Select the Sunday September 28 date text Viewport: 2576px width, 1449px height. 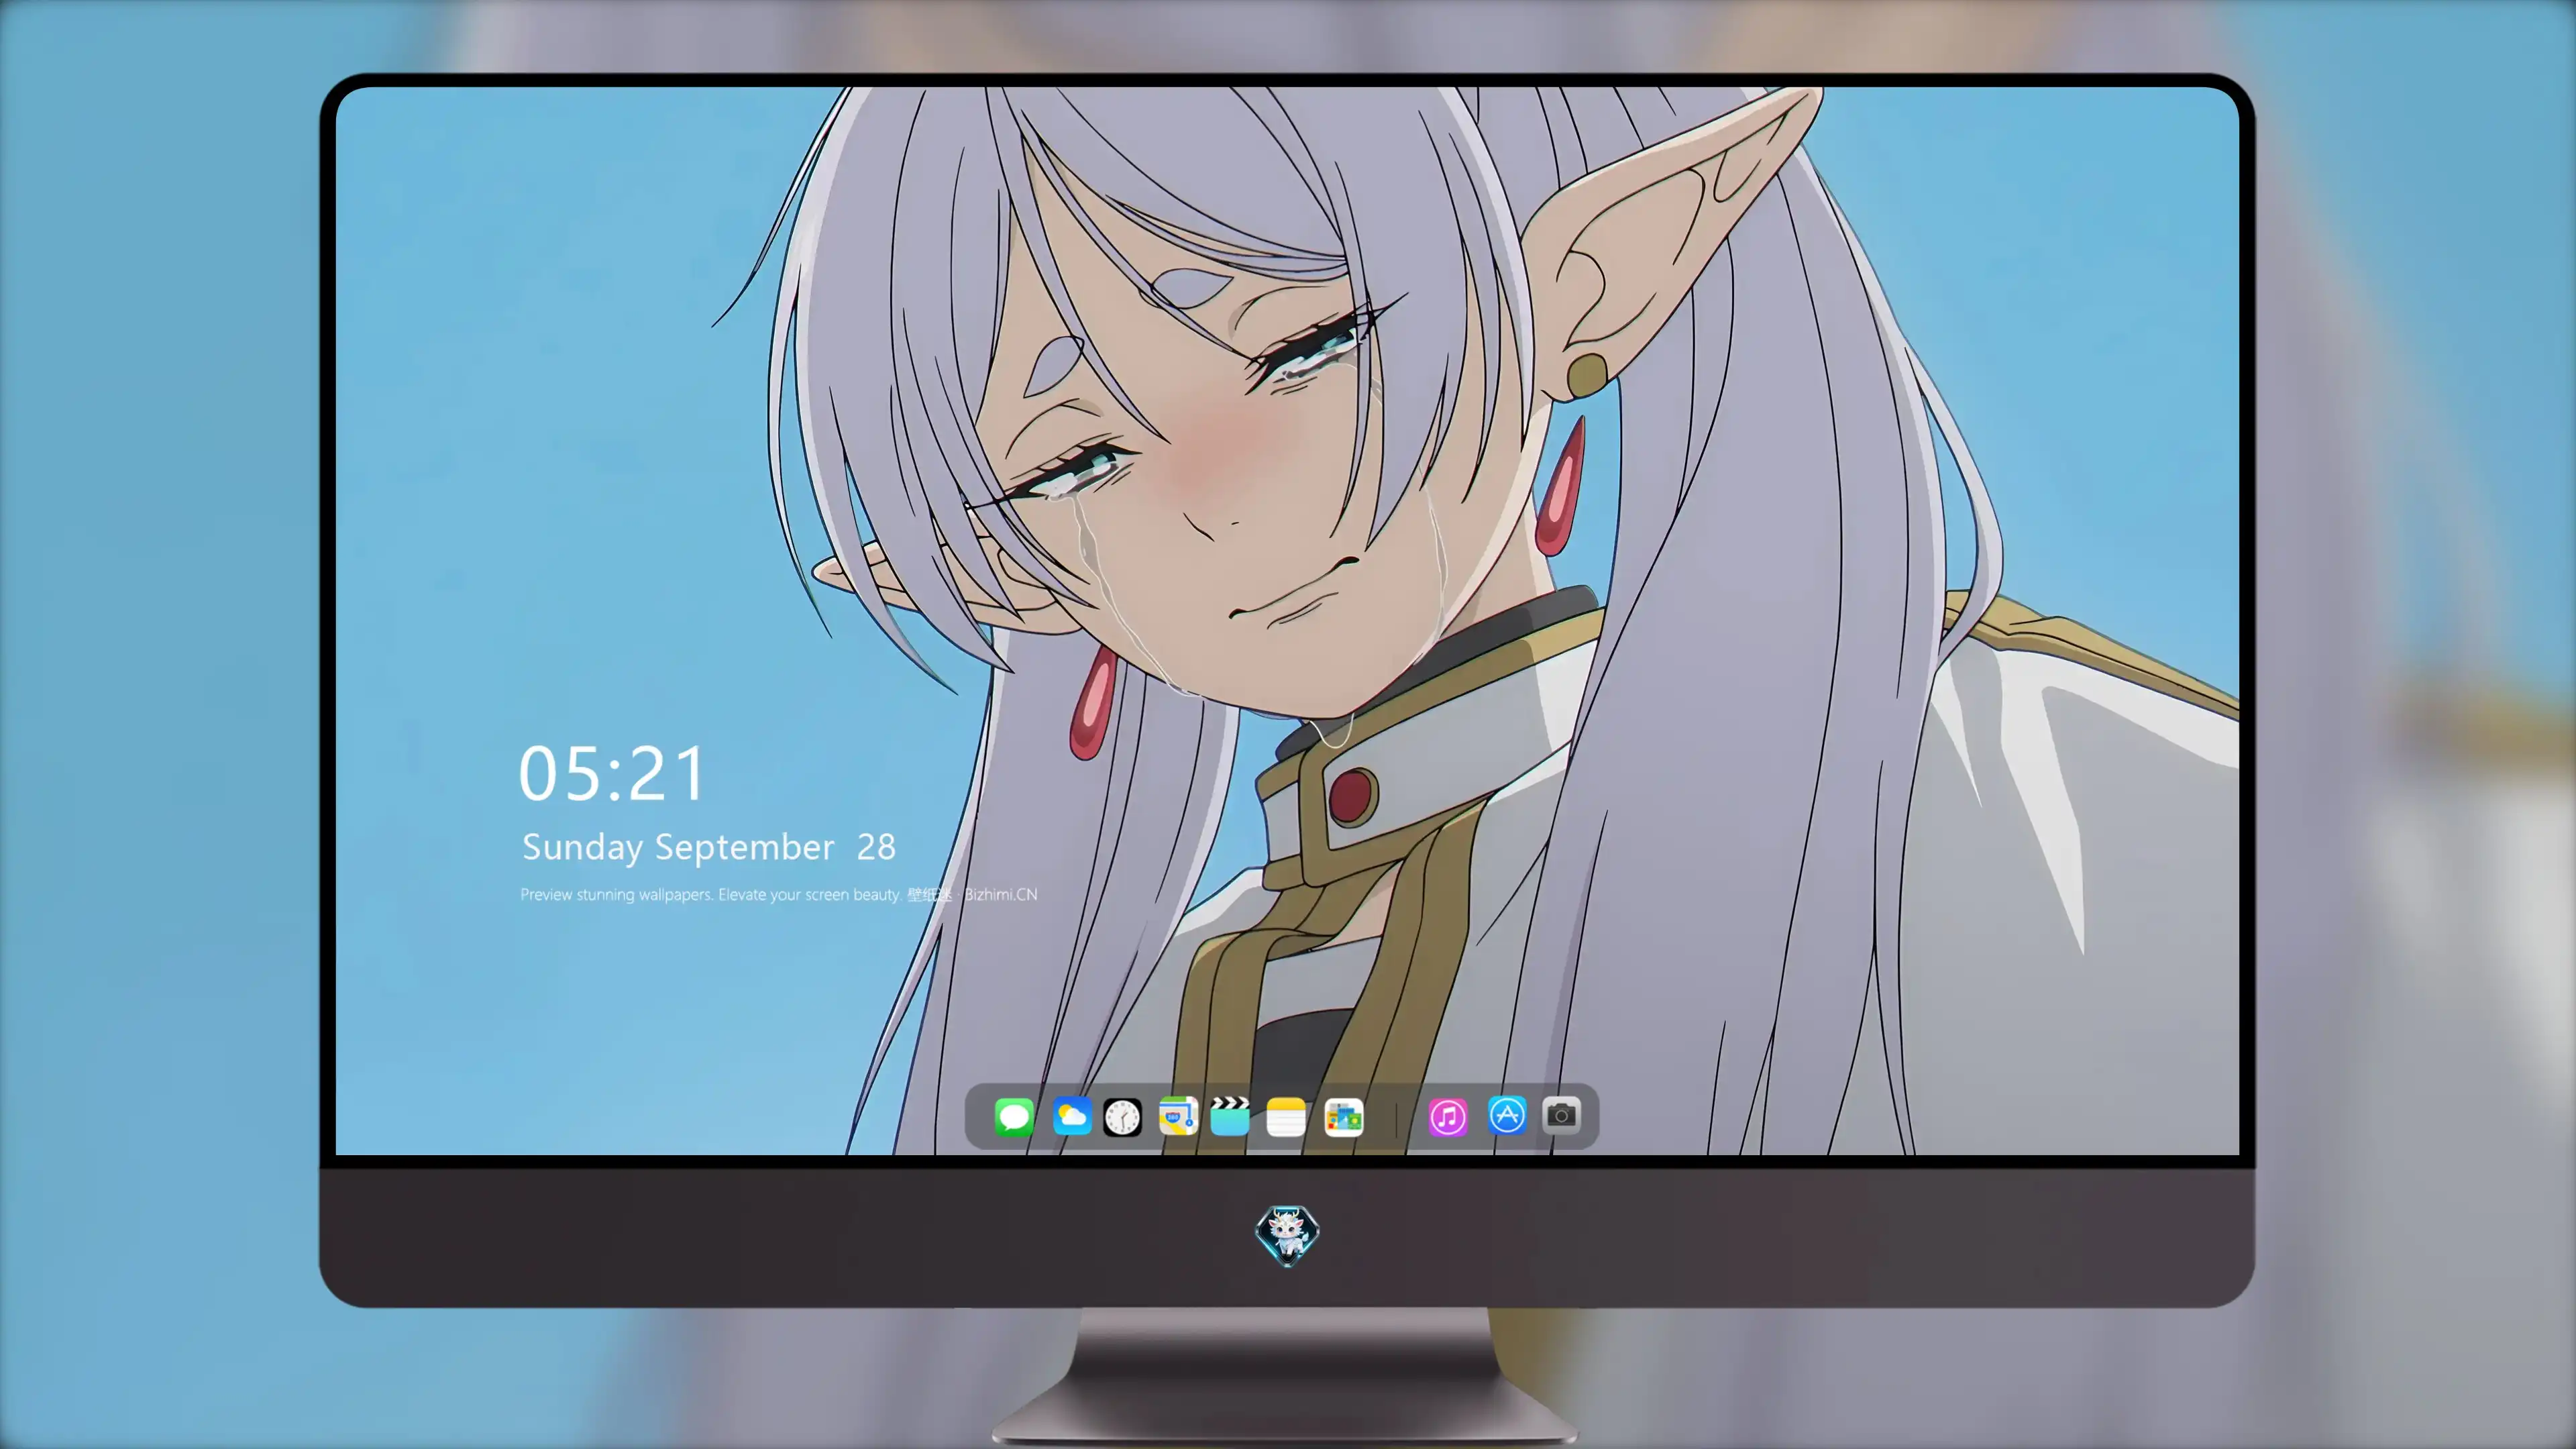pyautogui.click(x=709, y=847)
